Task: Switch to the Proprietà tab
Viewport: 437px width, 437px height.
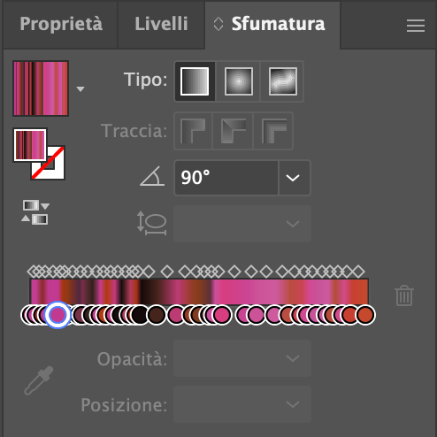Action: click(61, 24)
